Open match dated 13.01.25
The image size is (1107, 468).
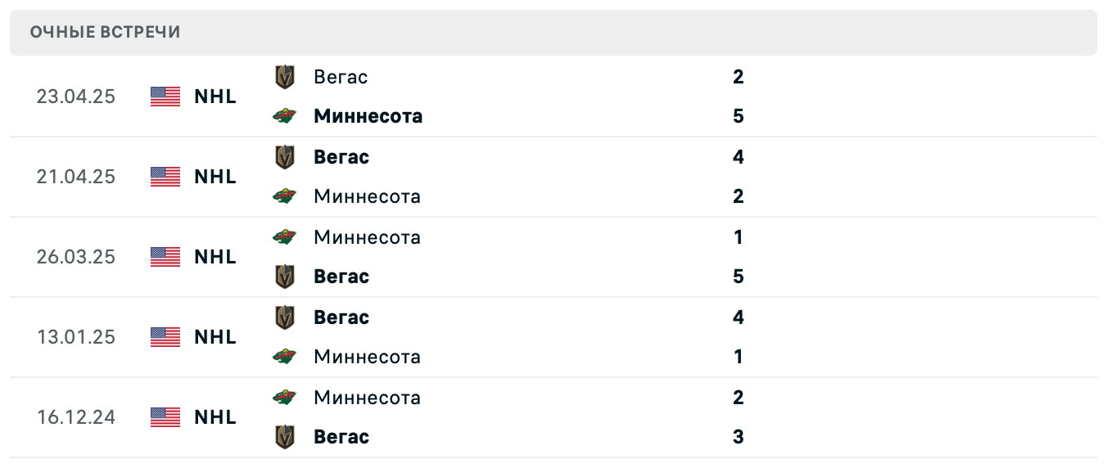76,337
